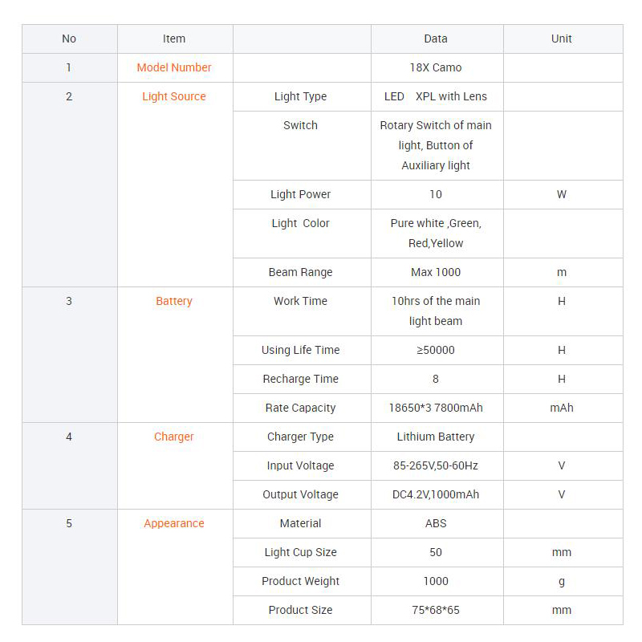
Task: Click the ≥50000 life time value
Action: pos(436,350)
